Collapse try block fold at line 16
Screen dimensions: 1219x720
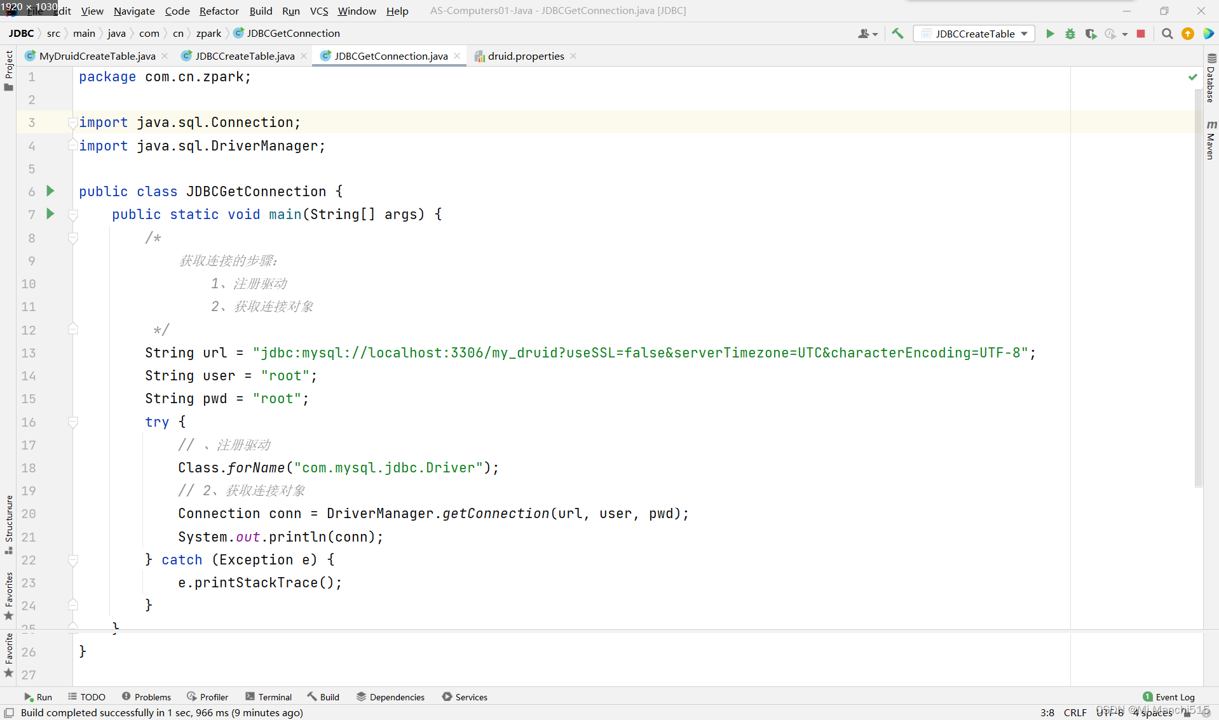pos(73,422)
